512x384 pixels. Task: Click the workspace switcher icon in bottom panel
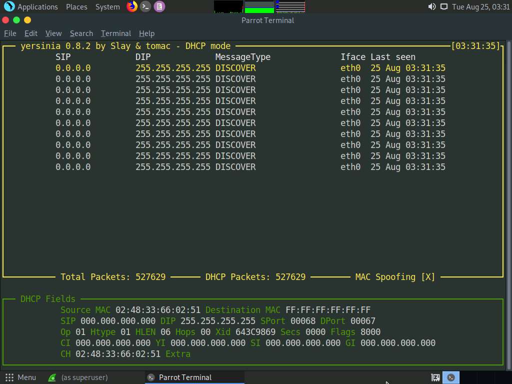[435, 377]
